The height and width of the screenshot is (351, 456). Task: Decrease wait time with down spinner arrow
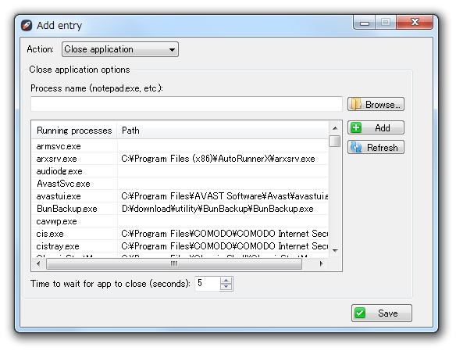[226, 287]
